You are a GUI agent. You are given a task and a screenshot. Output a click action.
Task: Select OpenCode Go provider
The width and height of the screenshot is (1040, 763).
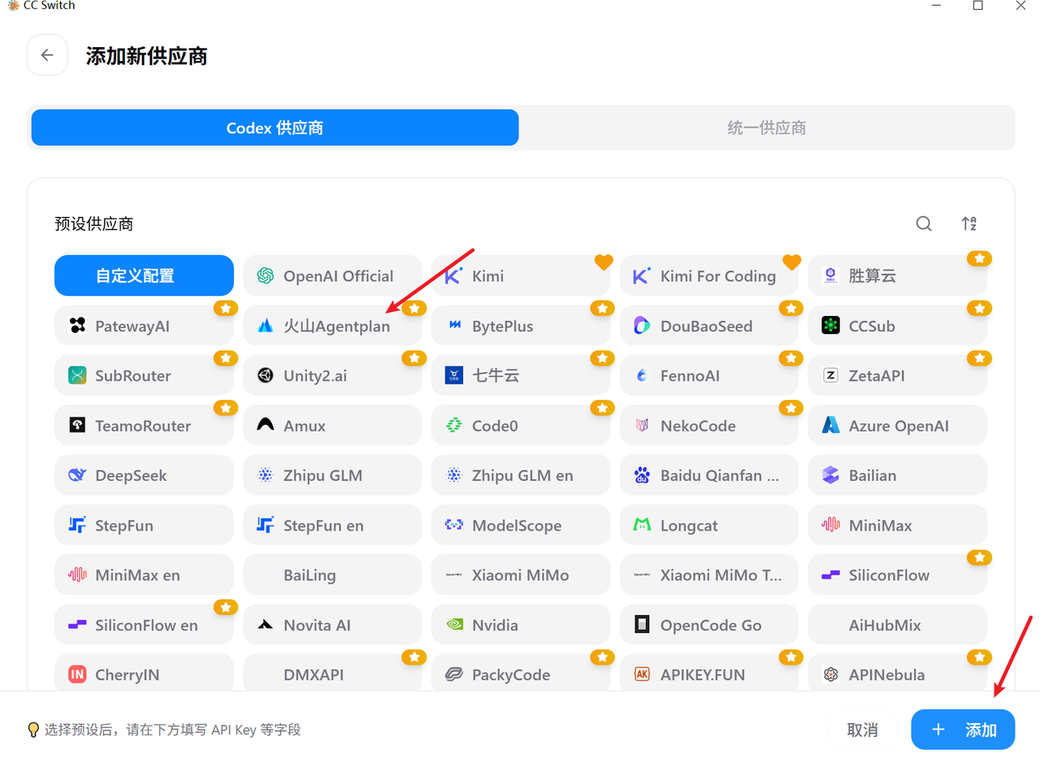709,625
